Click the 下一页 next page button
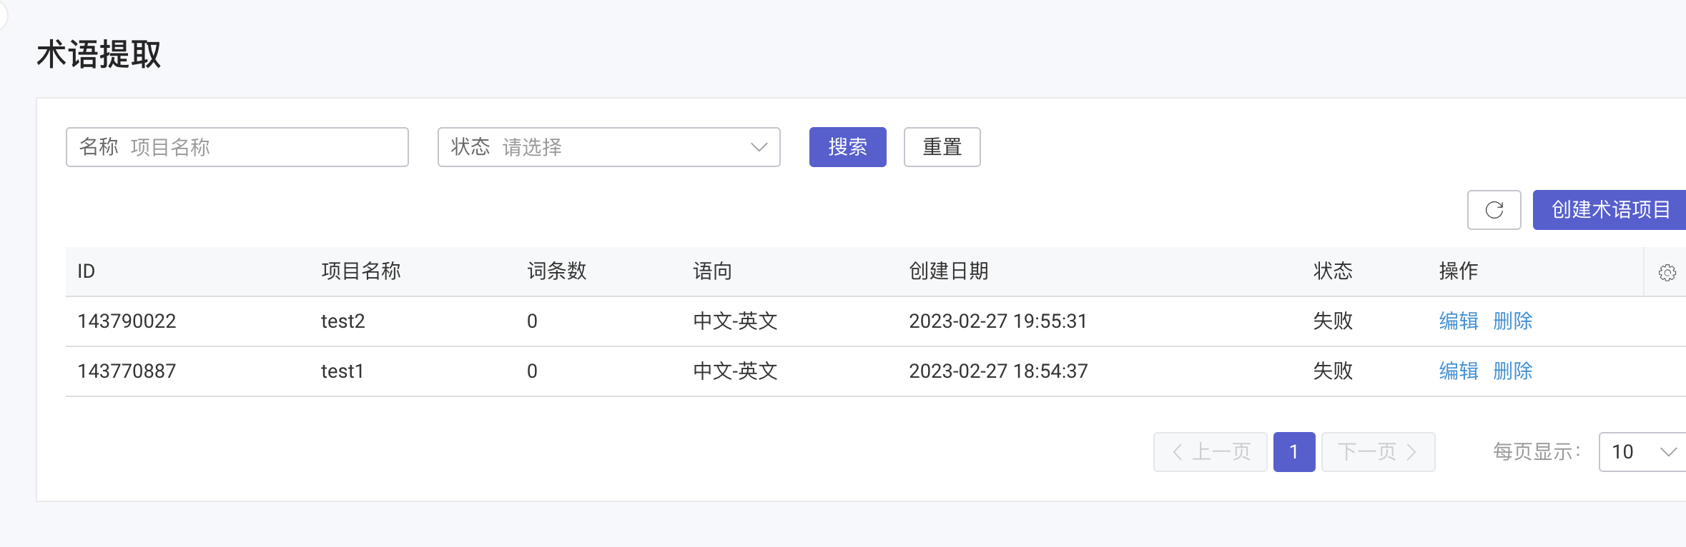The width and height of the screenshot is (1686, 547). pos(1378,452)
